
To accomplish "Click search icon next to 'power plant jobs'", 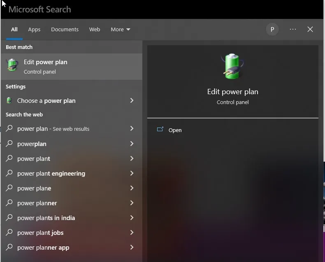I will pyautogui.click(x=9, y=232).
